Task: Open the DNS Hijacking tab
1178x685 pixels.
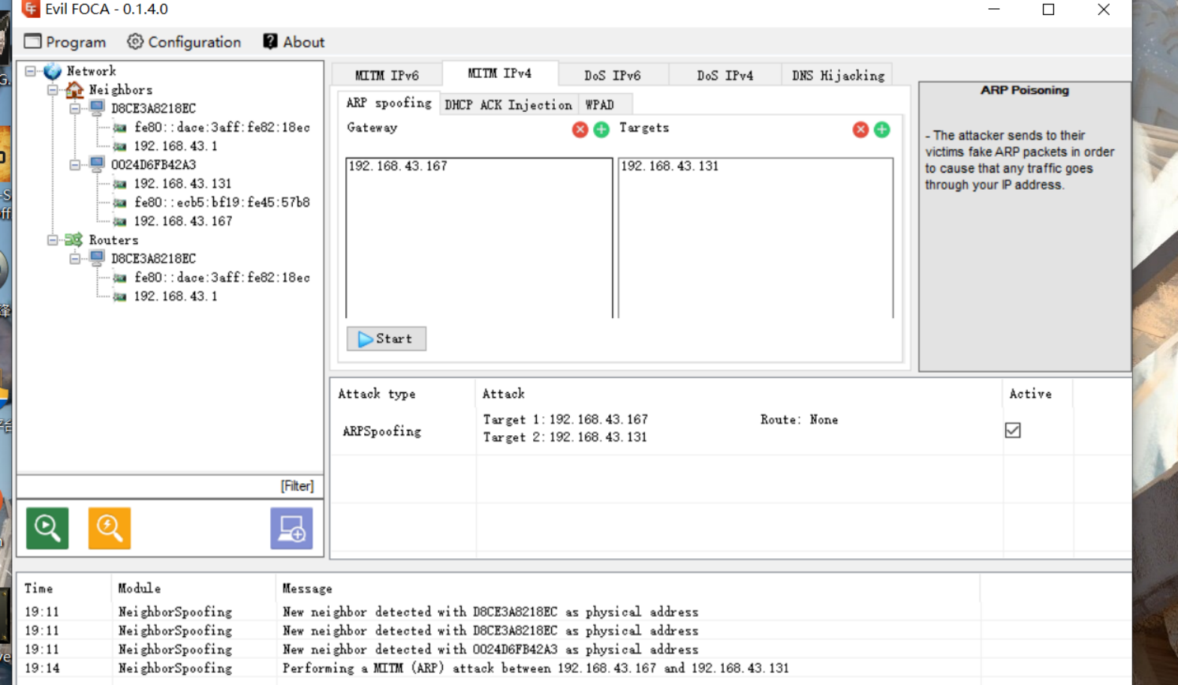Action: (x=838, y=75)
